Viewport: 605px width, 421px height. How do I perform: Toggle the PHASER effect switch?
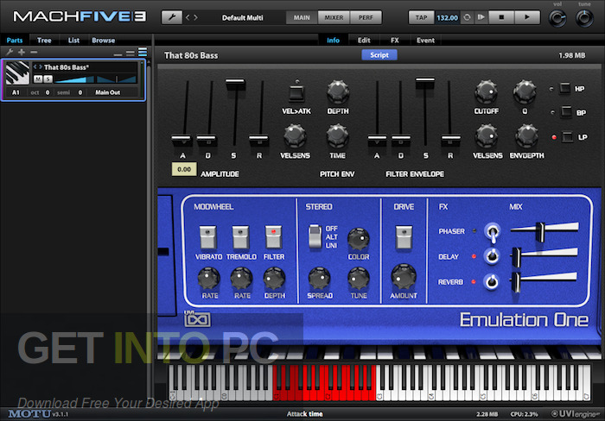pos(493,232)
